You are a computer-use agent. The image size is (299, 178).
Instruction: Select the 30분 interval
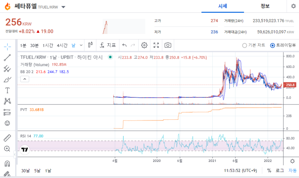point(34,46)
